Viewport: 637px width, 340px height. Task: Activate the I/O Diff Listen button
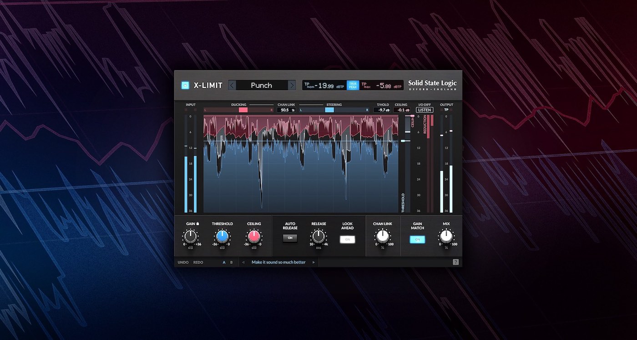point(424,110)
